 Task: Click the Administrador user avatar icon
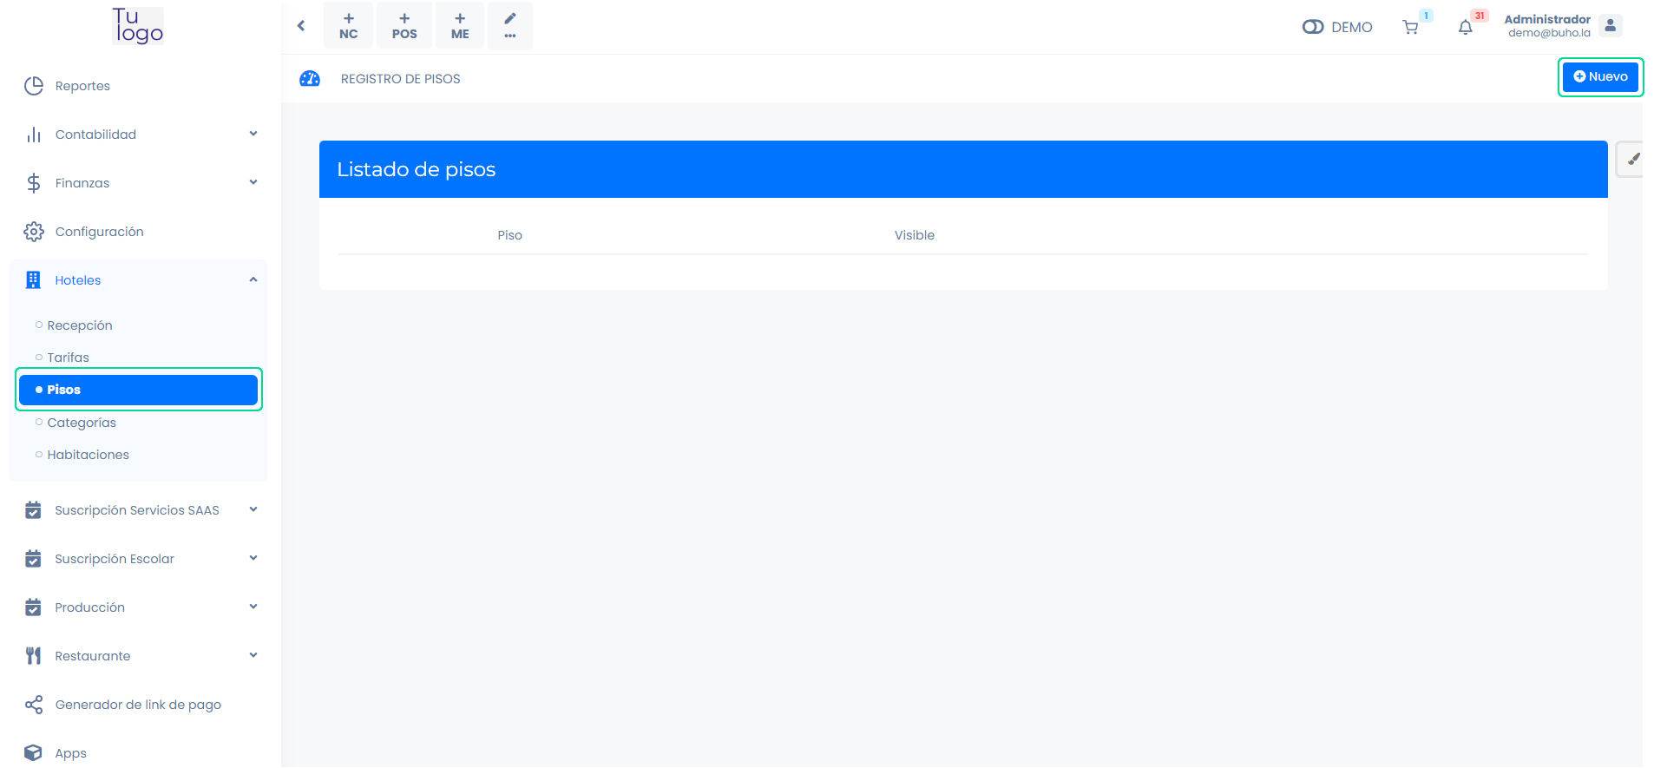1610,26
